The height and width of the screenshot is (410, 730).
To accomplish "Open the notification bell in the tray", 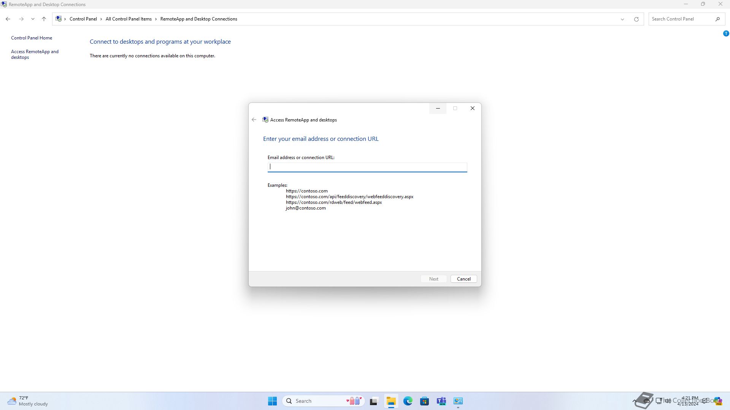I will click(x=705, y=401).
